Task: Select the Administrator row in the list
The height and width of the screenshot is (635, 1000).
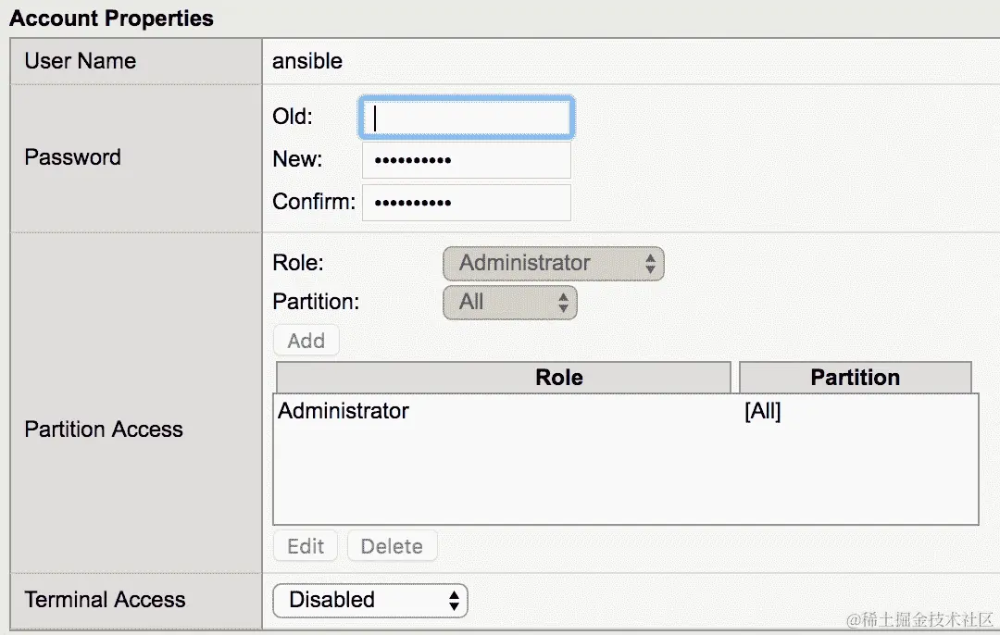Action: click(x=344, y=411)
